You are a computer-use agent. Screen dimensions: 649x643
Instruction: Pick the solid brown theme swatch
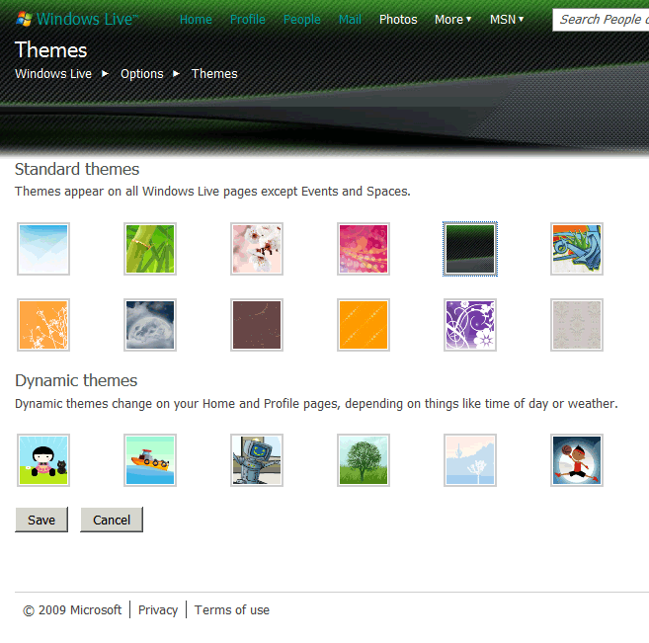click(x=257, y=325)
